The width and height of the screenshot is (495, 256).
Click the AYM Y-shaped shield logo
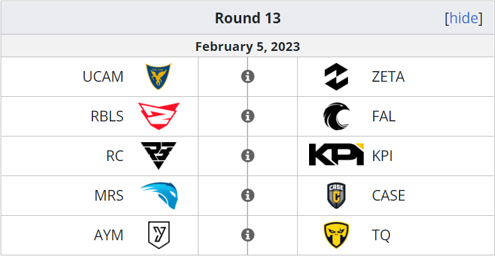[159, 235]
